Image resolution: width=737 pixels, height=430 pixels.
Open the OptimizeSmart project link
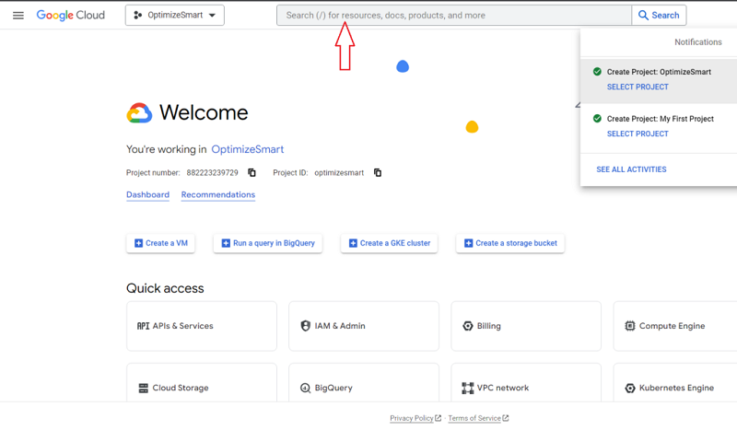click(x=248, y=149)
